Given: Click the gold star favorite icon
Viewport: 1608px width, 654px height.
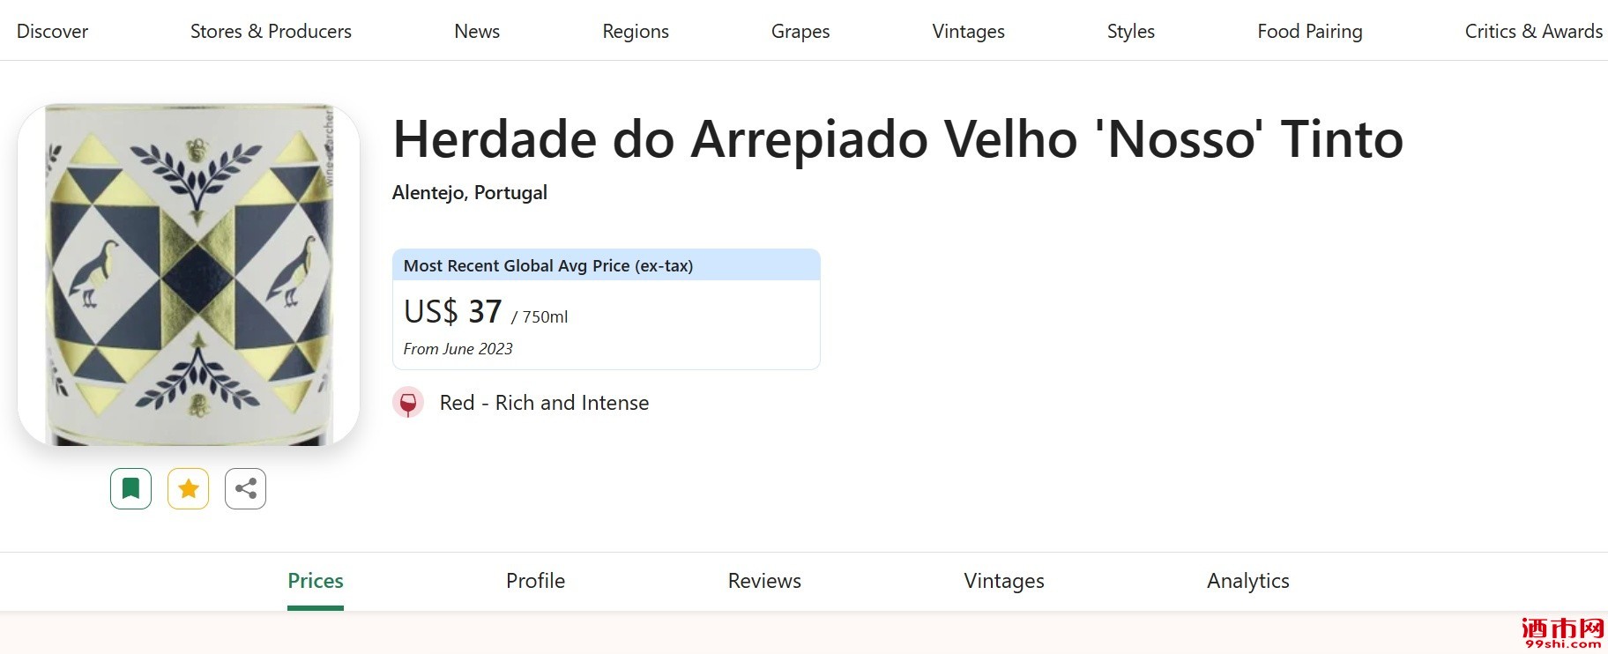Looking at the screenshot, I should coord(188,488).
